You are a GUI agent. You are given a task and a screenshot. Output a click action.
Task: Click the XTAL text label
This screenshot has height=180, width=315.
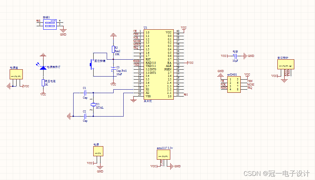coord(100,108)
